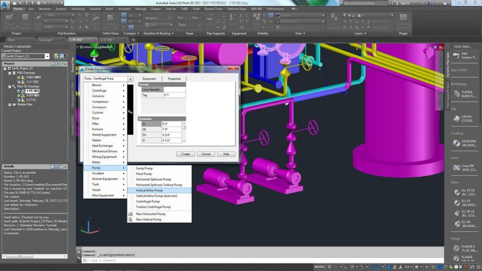This screenshot has height=271, width=482.
Task: Select the COUPLING SW 3000 palette icon
Action: 457,143
